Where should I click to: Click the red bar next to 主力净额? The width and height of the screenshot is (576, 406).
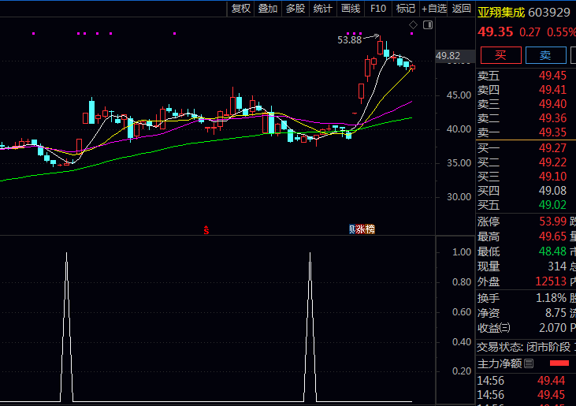(x=559, y=363)
